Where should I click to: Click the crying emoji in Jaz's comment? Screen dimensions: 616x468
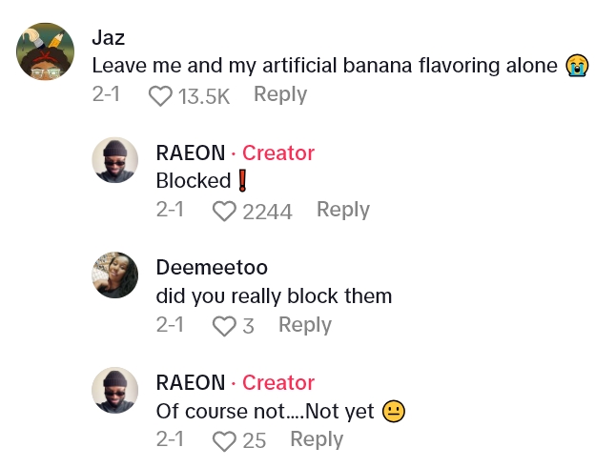click(576, 66)
